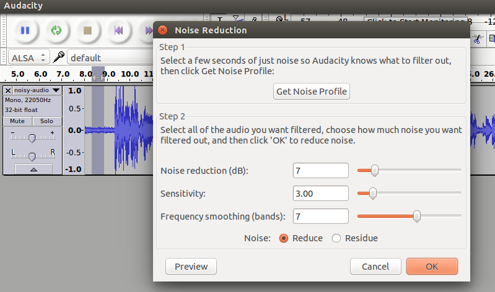Click the 10.0 mark on the timeline ruler
The image size is (495, 292).
pyautogui.click(x=129, y=74)
